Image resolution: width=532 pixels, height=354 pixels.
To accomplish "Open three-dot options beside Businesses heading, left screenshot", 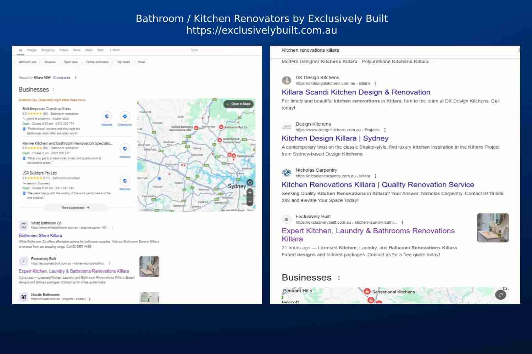I will click(54, 90).
